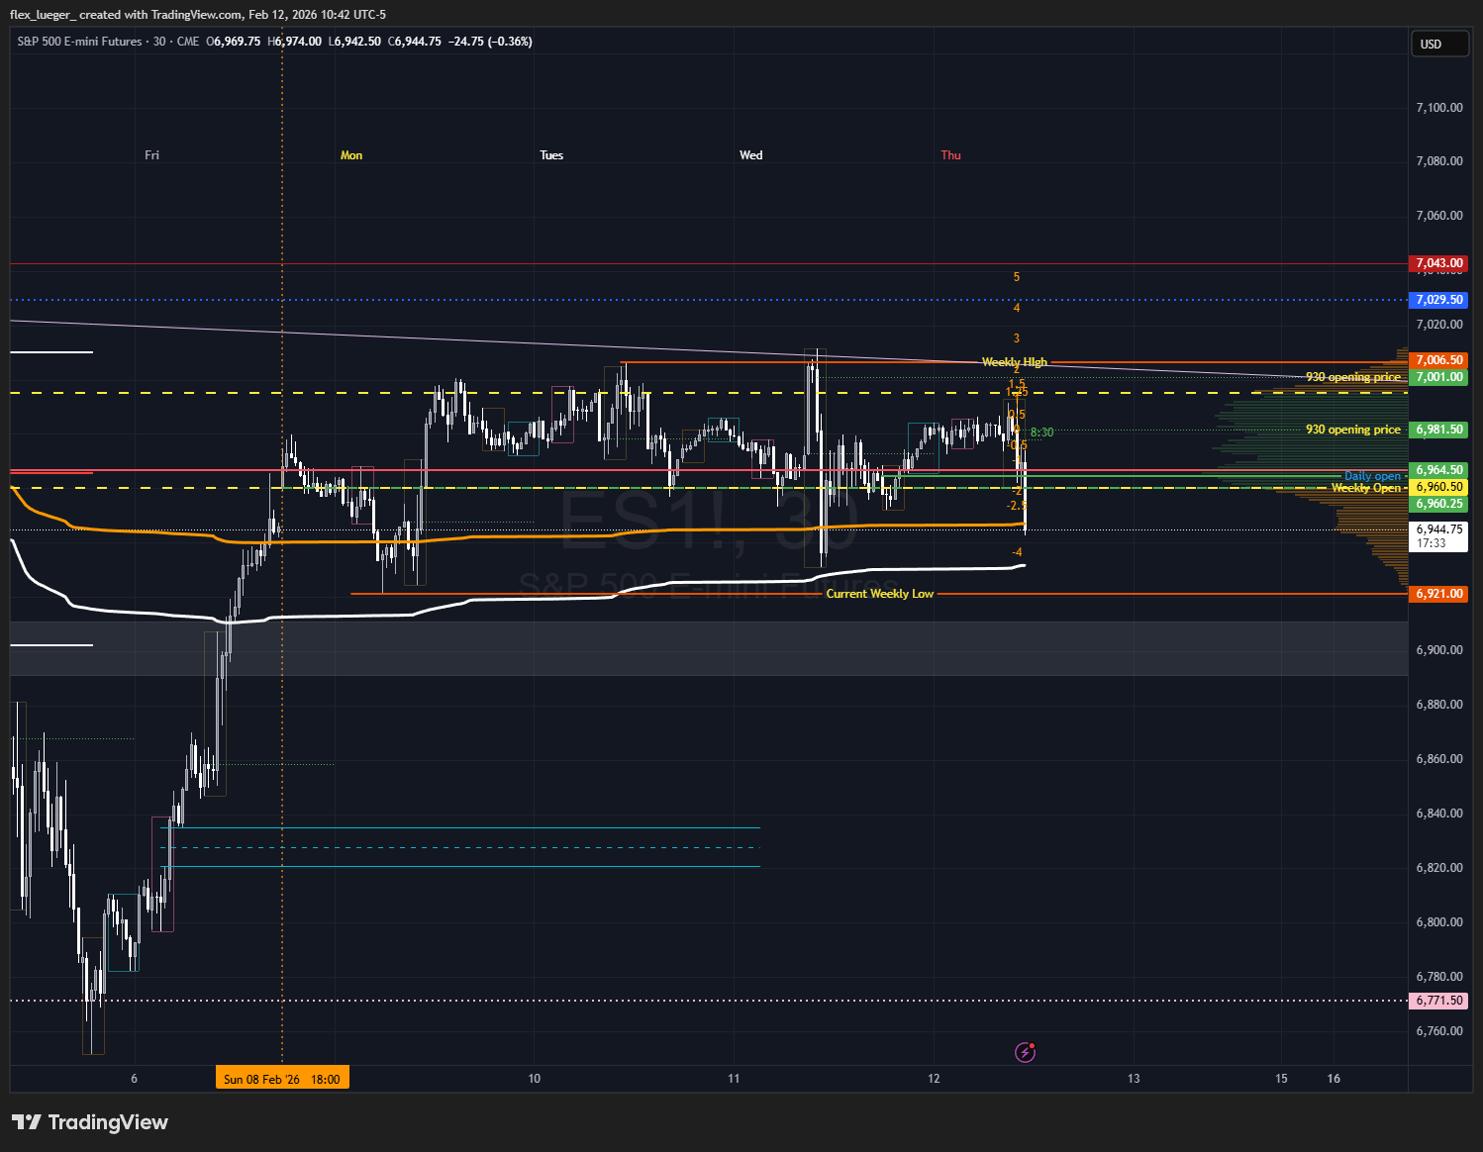Click the 'Daily open' line label
Image resolution: width=1483 pixels, height=1152 pixels.
1372,476
